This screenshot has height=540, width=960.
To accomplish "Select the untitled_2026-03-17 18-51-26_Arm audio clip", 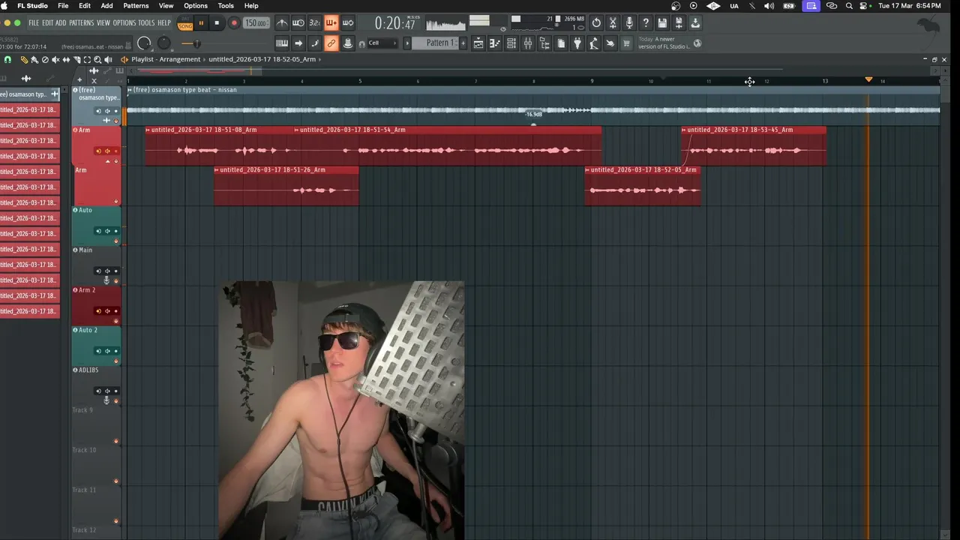I will tap(286, 186).
